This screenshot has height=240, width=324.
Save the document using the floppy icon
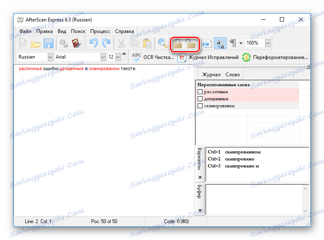49,43
